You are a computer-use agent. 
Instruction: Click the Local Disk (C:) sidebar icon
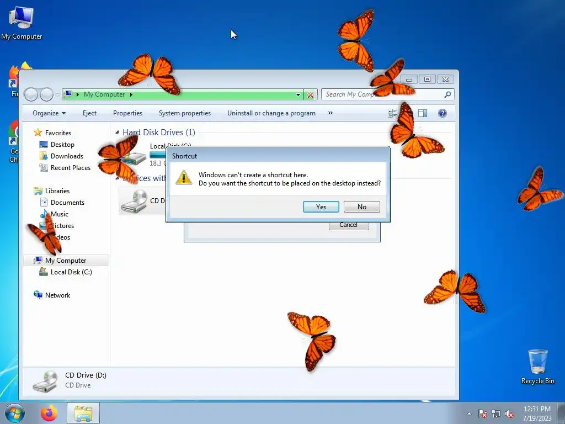44,272
